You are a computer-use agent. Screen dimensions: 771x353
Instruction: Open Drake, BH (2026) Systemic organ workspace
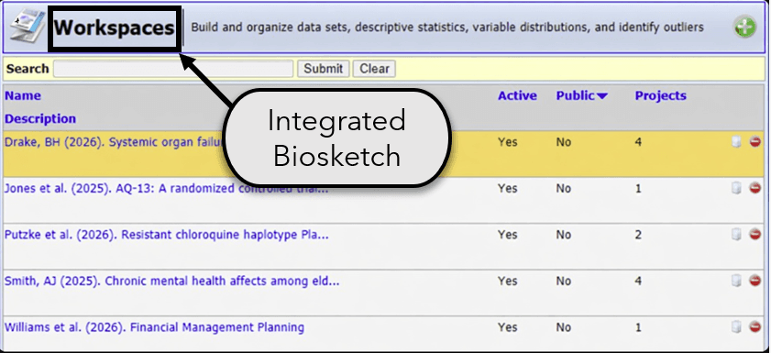pyautogui.click(x=114, y=142)
